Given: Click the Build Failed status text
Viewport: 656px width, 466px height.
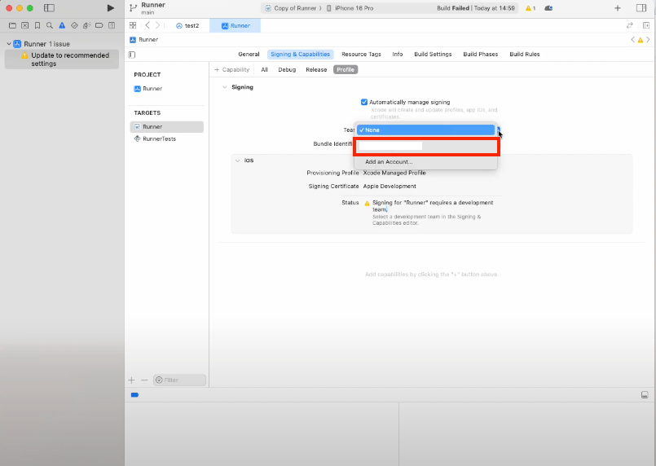Looking at the screenshot, I should pos(476,8).
